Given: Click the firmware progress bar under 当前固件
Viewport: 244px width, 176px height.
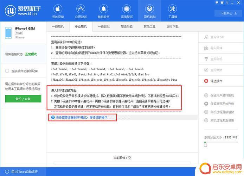Looking at the screenshot, I should 122,163.
